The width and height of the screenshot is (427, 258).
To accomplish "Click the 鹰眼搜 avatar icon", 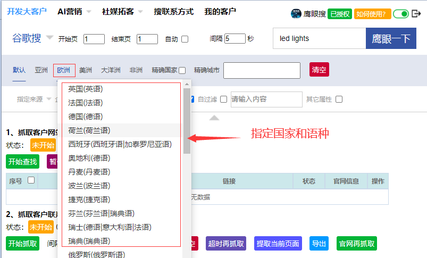I will tap(296, 14).
